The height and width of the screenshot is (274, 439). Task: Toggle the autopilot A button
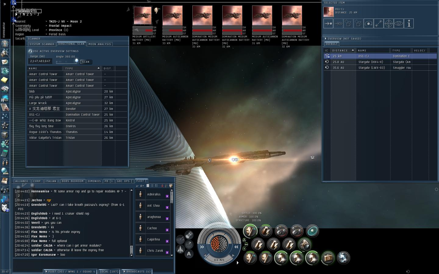point(189,254)
